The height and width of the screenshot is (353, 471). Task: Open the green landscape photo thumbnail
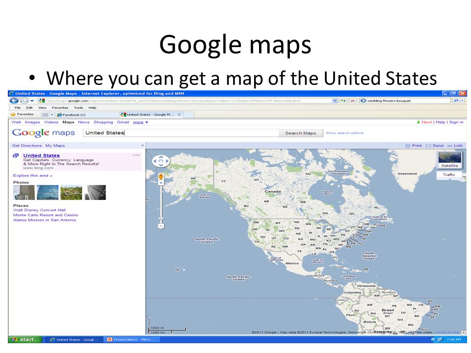(71, 192)
